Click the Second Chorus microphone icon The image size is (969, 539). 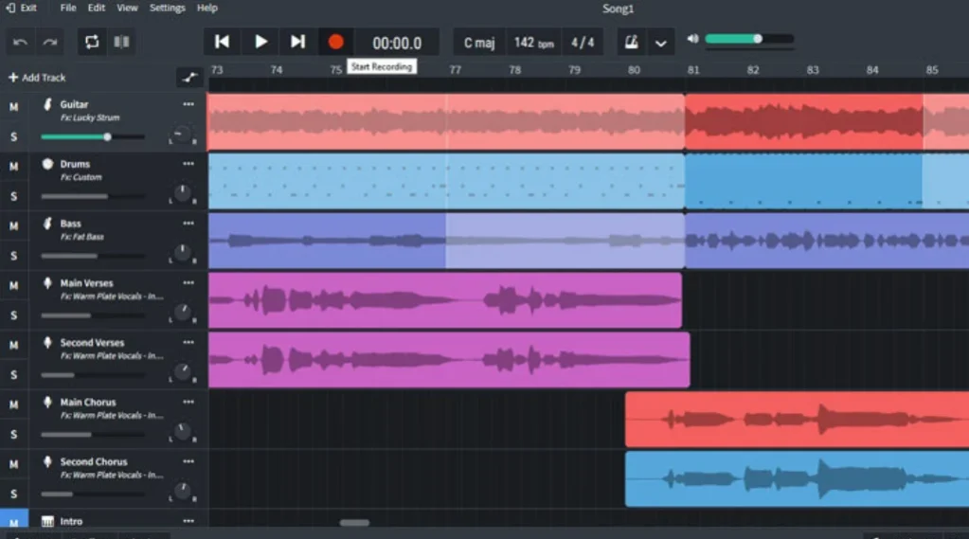(47, 461)
